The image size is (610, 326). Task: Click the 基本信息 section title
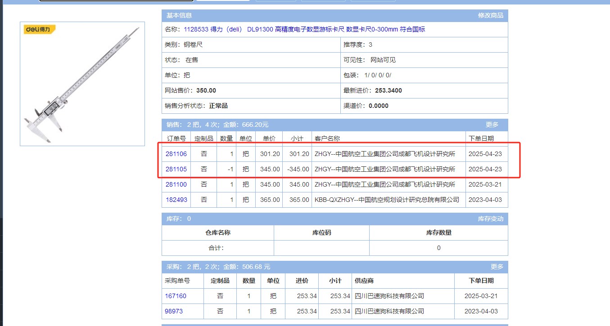[x=179, y=15]
